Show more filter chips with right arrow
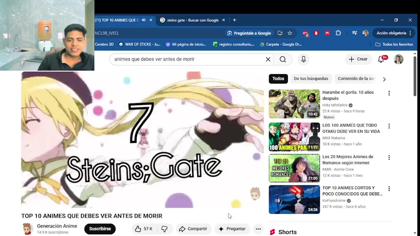The width and height of the screenshot is (420, 236). [x=384, y=79]
